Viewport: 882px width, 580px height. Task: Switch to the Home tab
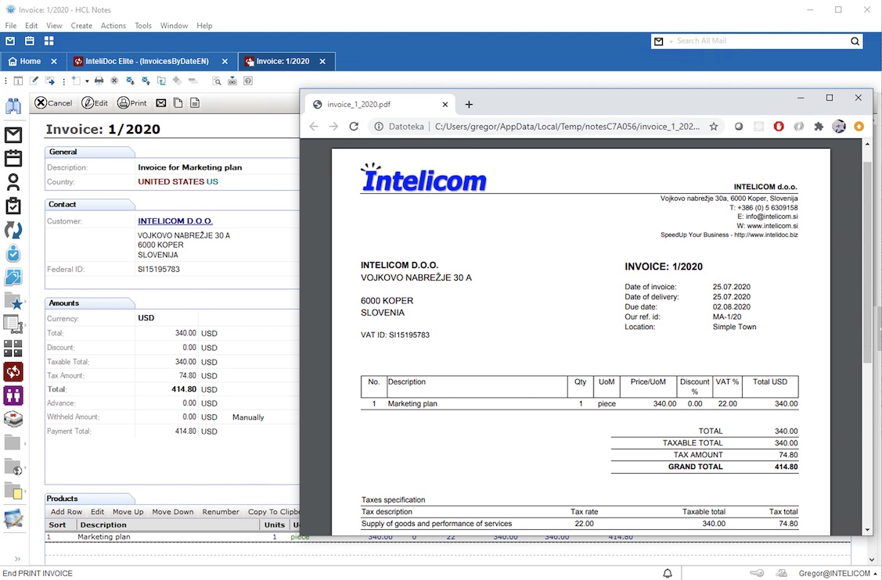[x=31, y=61]
